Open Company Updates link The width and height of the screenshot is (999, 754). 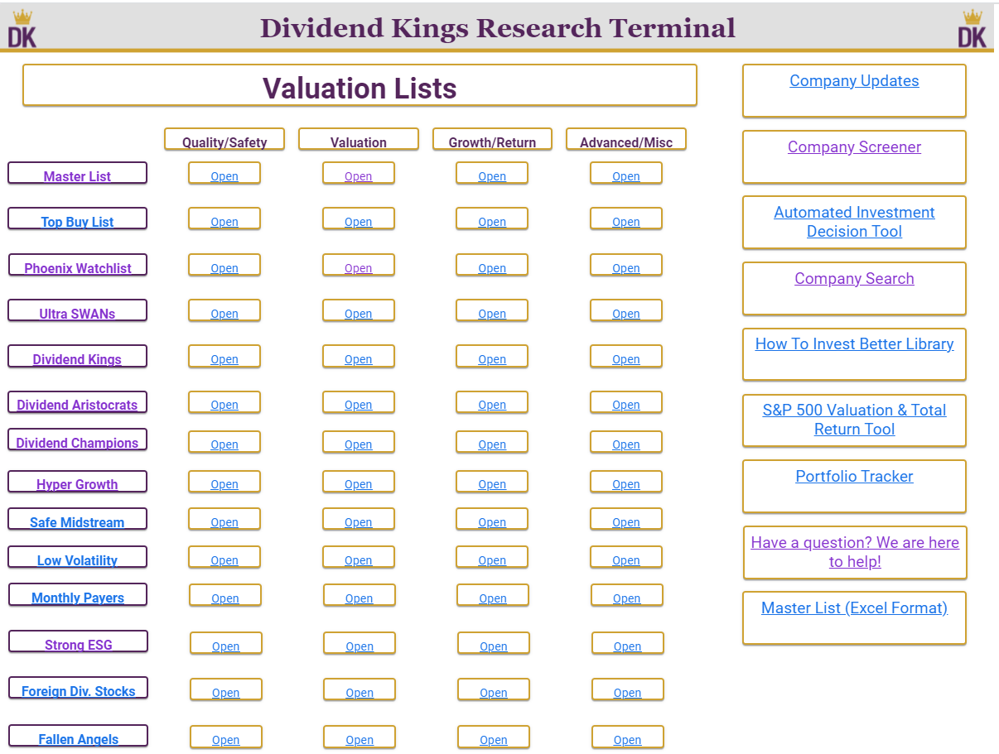point(854,81)
